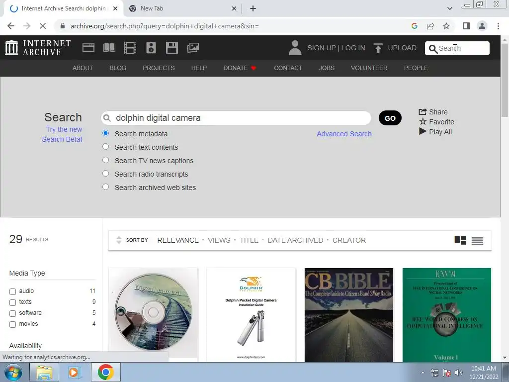Bookmark this page with the star icon
This screenshot has width=509, height=382.
[x=446, y=26]
